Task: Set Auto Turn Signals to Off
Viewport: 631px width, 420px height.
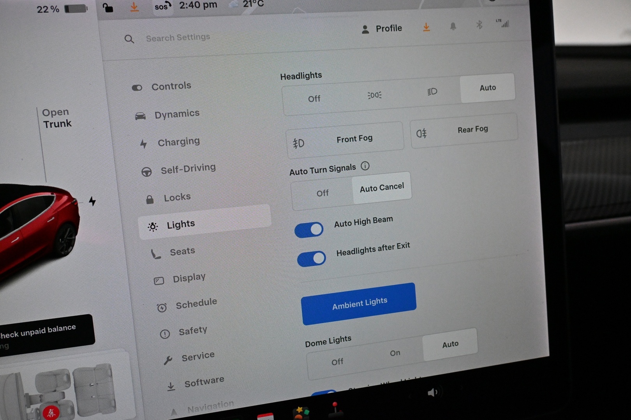Action: [x=323, y=193]
